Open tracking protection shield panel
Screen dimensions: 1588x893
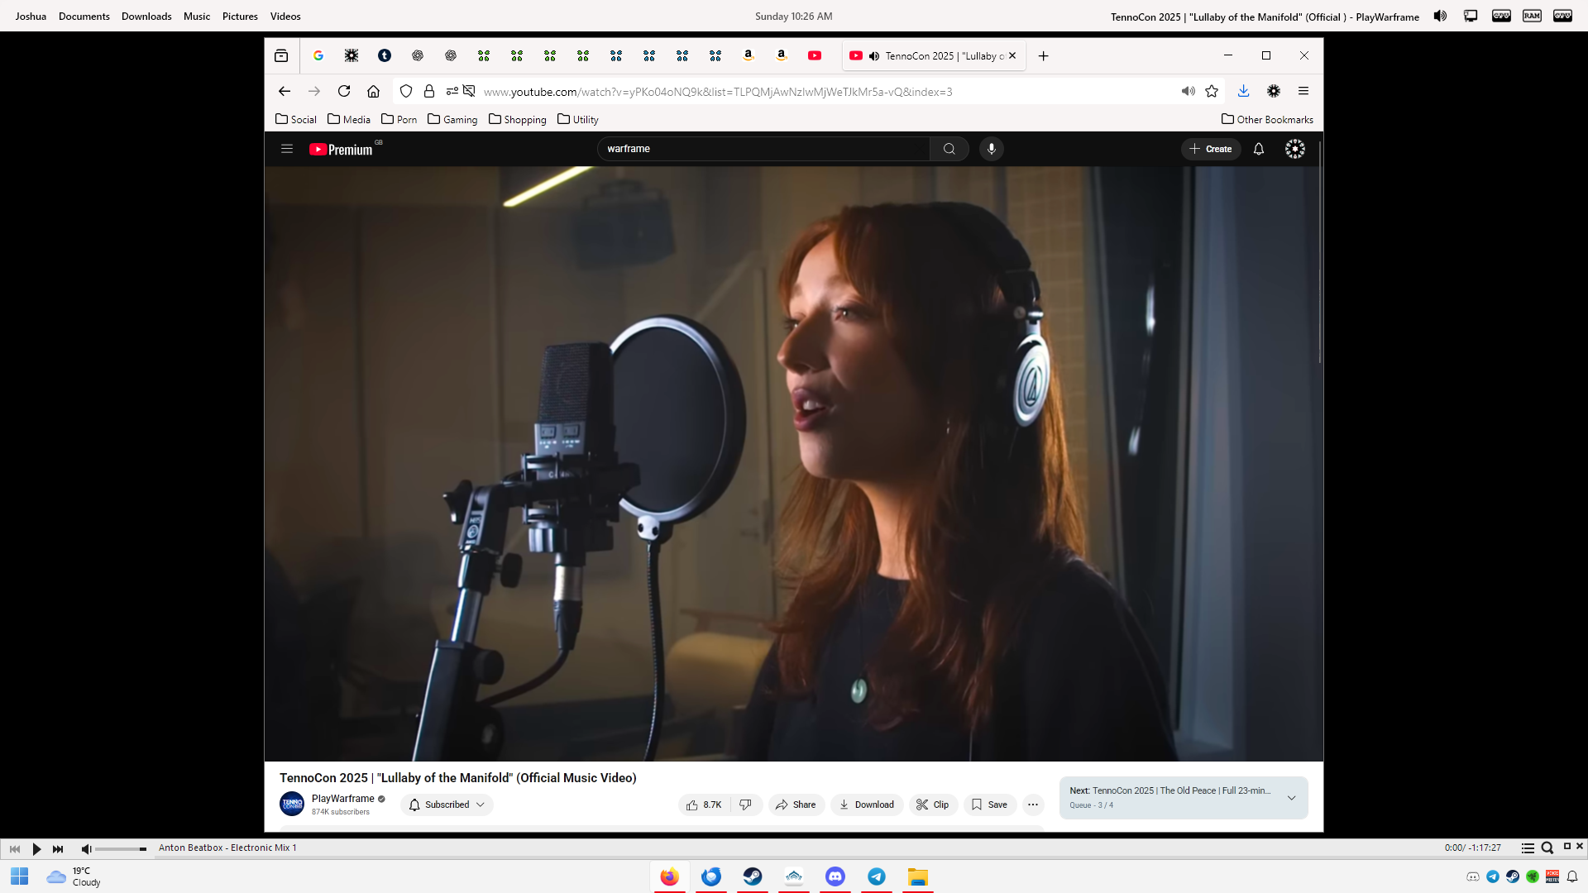tap(406, 91)
